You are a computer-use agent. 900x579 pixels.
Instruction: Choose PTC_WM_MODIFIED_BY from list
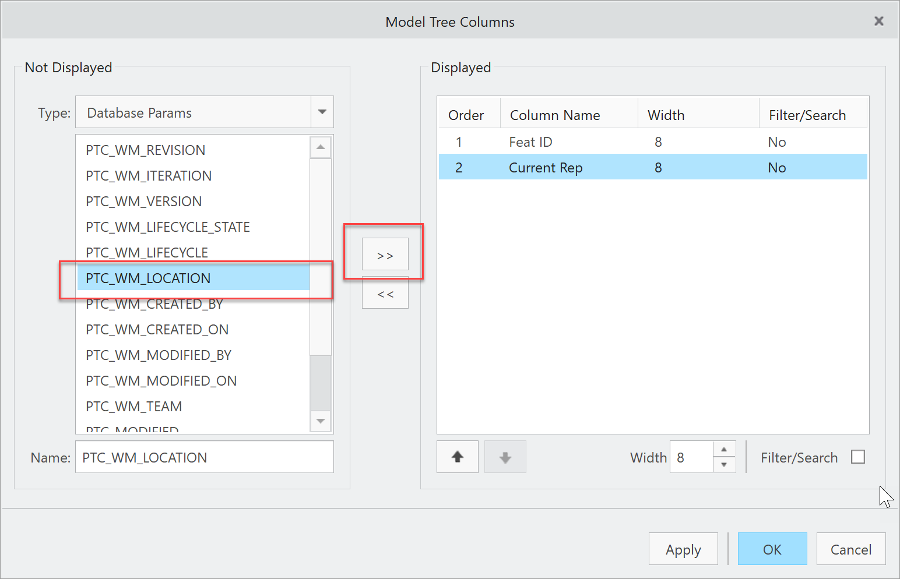click(x=159, y=355)
